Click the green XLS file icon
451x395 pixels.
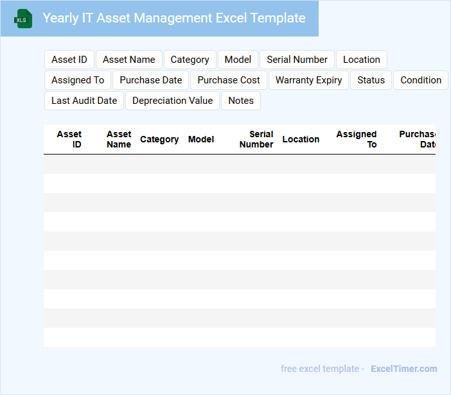tap(23, 19)
